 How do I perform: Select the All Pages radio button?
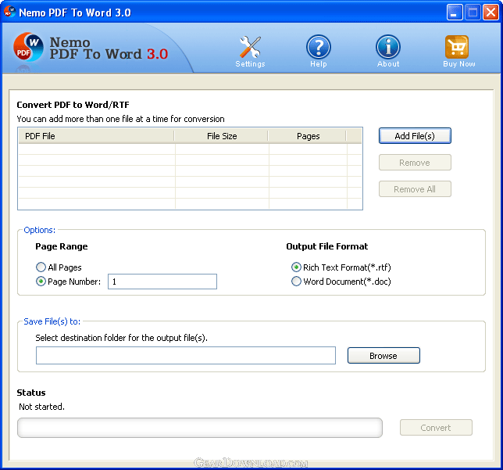tap(41, 267)
